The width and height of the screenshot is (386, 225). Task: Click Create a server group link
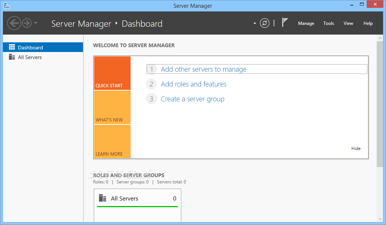pos(192,99)
